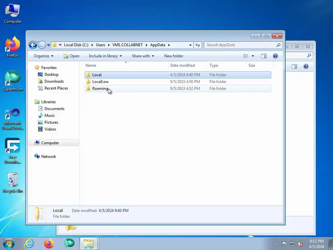This screenshot has height=250, width=333.
Task: Refresh the AppData folder view
Action: click(x=198, y=45)
